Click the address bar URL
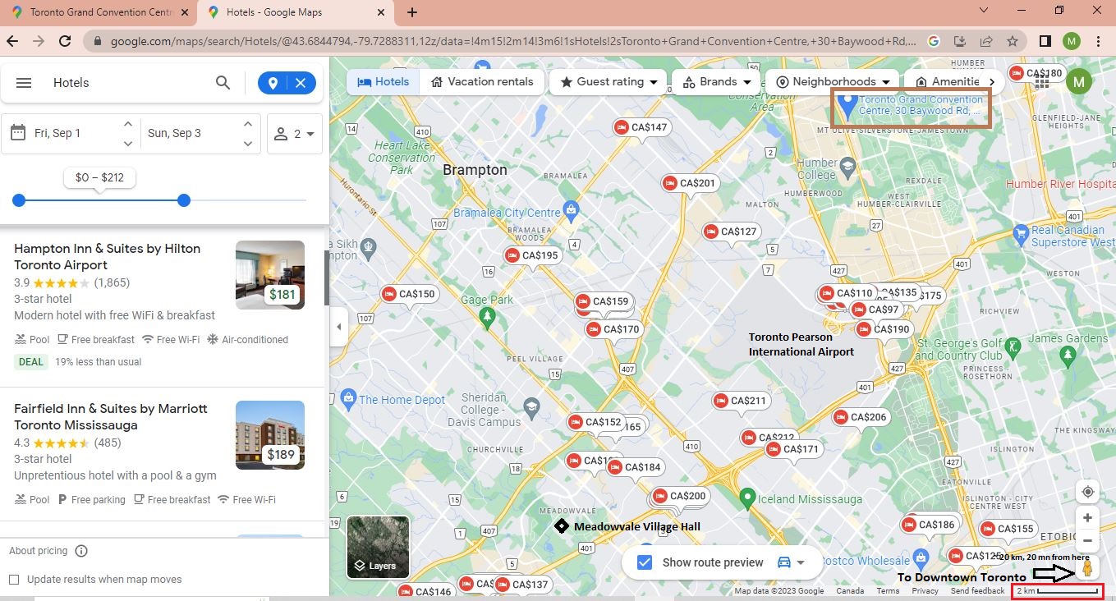1116x601 pixels. pos(513,41)
